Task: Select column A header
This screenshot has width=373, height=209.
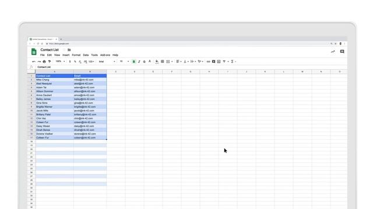Action: pyautogui.click(x=54, y=71)
